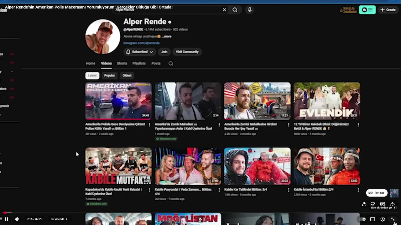The height and width of the screenshot is (225, 401).
Task: Exit fullscreen using the collapse arrows icon
Action: tap(393, 219)
